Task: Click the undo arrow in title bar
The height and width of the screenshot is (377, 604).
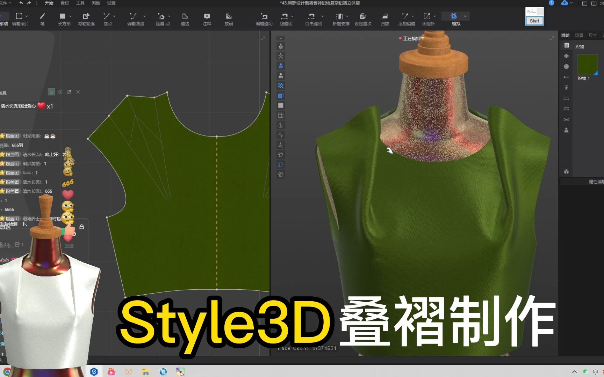Action: click(x=21, y=3)
